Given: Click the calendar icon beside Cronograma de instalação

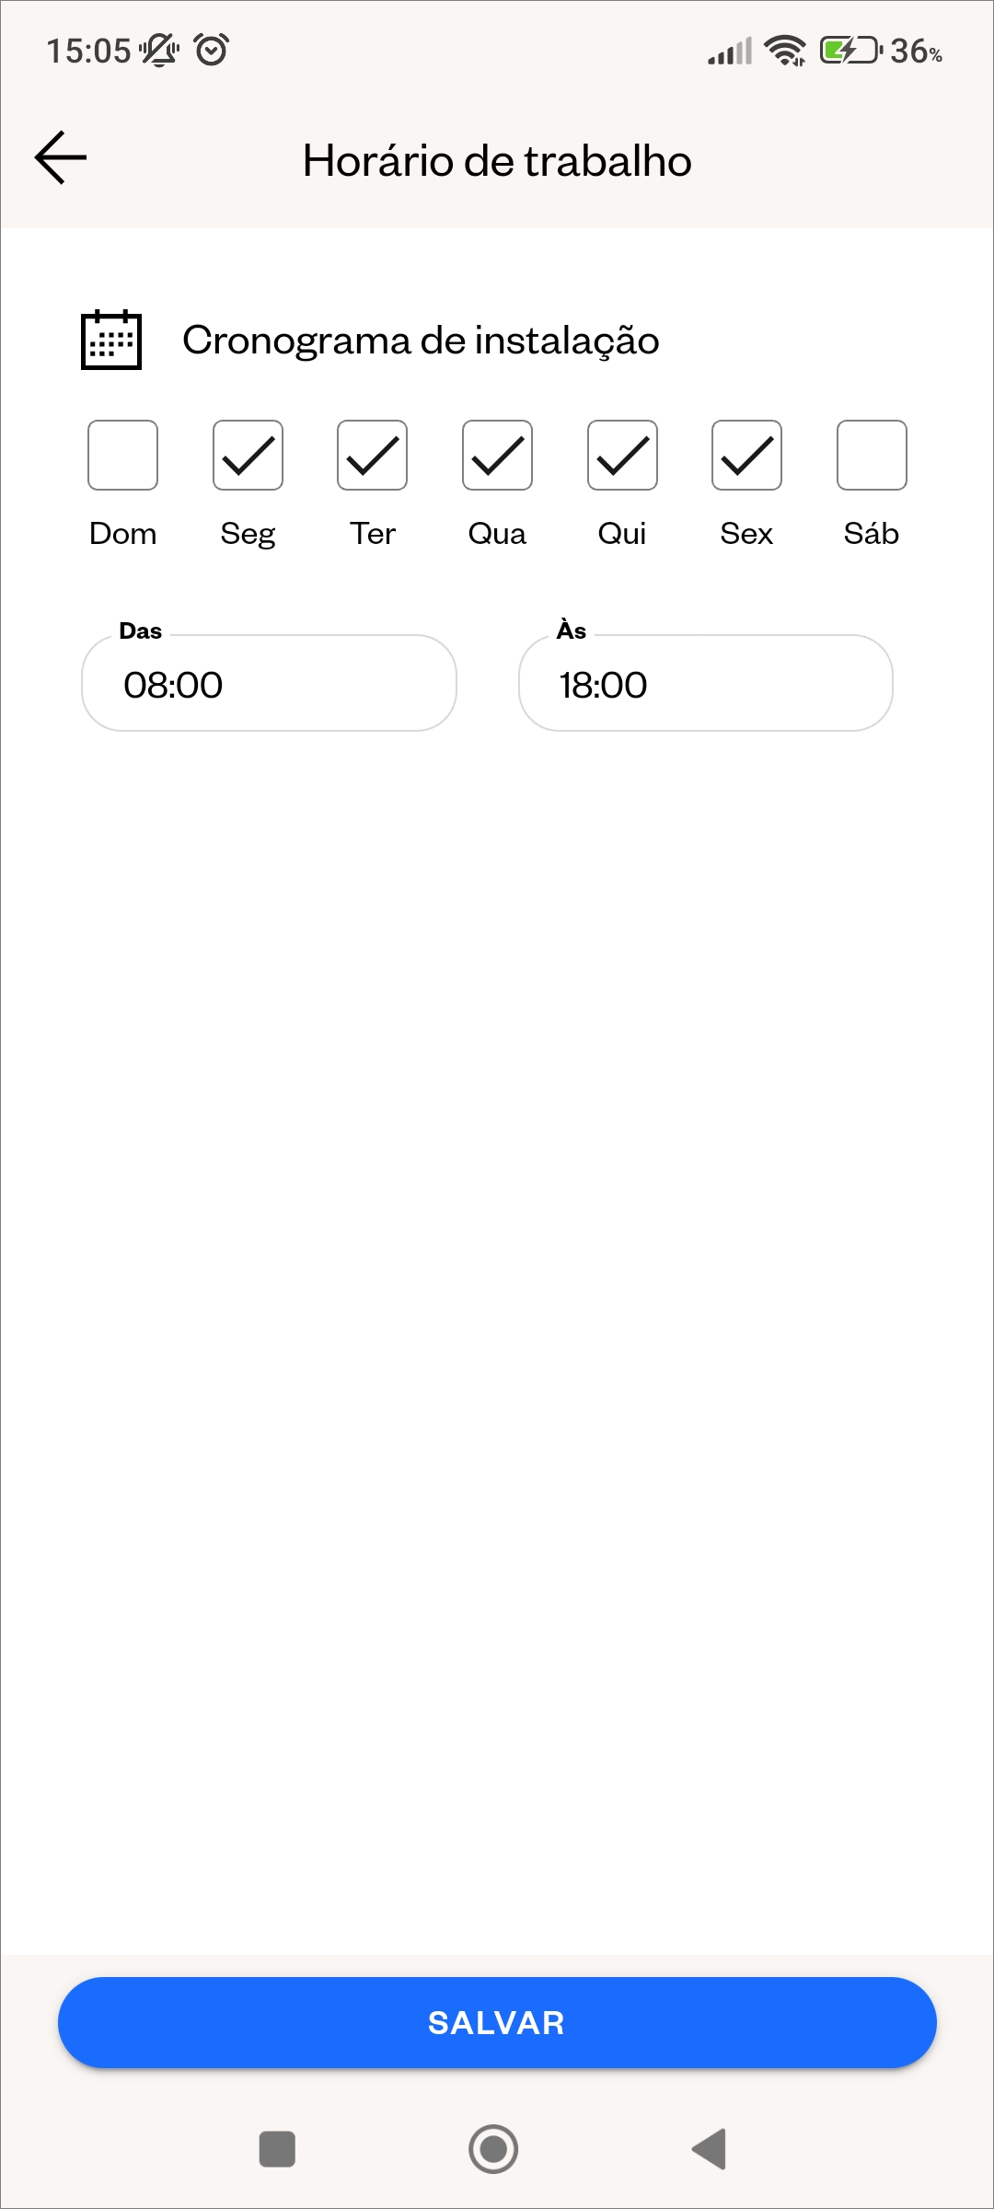Looking at the screenshot, I should [111, 340].
